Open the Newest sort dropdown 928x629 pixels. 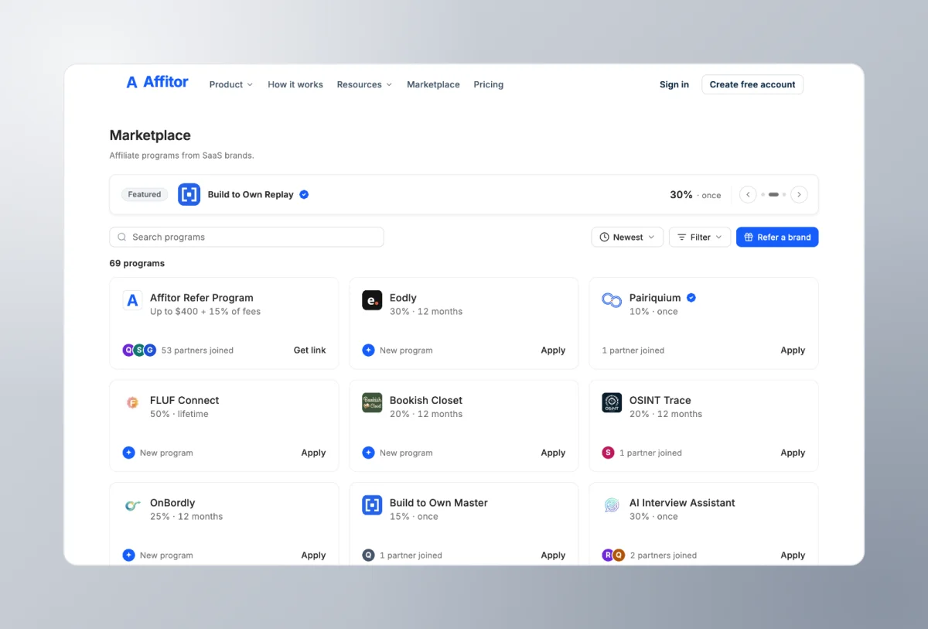627,238
